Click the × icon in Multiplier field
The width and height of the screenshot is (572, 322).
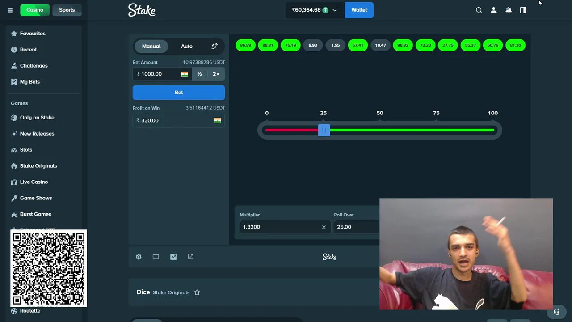pyautogui.click(x=324, y=227)
